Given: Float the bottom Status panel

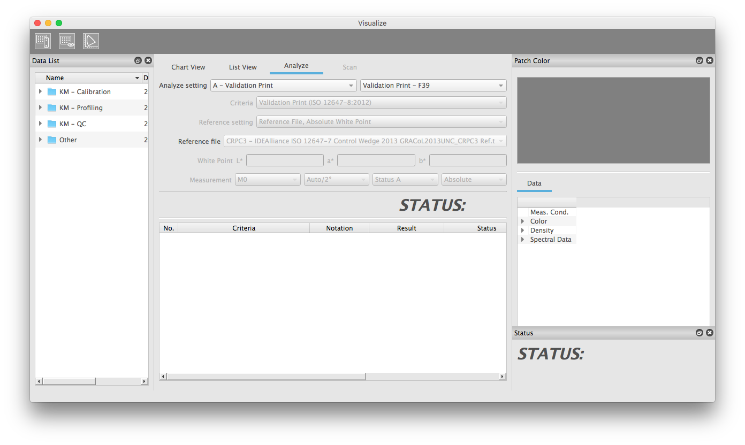Looking at the screenshot, I should pyautogui.click(x=699, y=333).
